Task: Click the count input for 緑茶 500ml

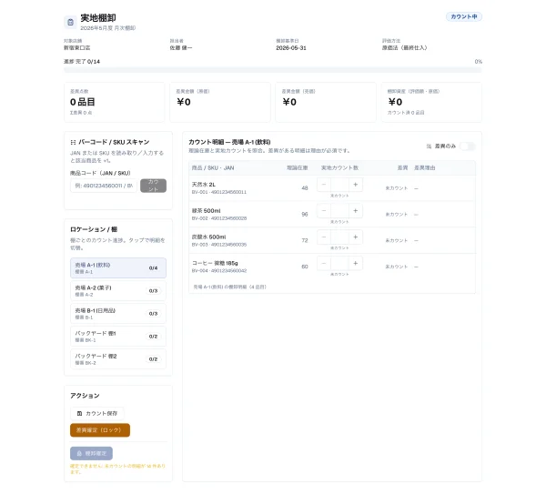Action: click(x=339, y=211)
